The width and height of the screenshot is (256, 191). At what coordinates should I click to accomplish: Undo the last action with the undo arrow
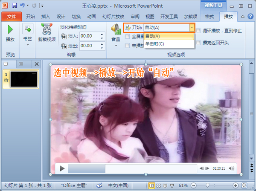22,6
